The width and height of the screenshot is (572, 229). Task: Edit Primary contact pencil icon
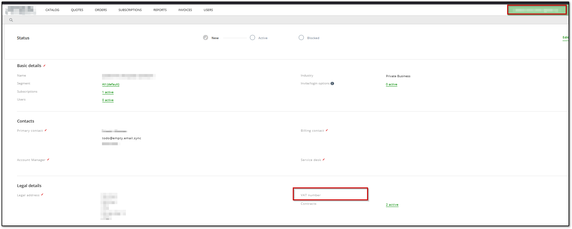(x=46, y=130)
